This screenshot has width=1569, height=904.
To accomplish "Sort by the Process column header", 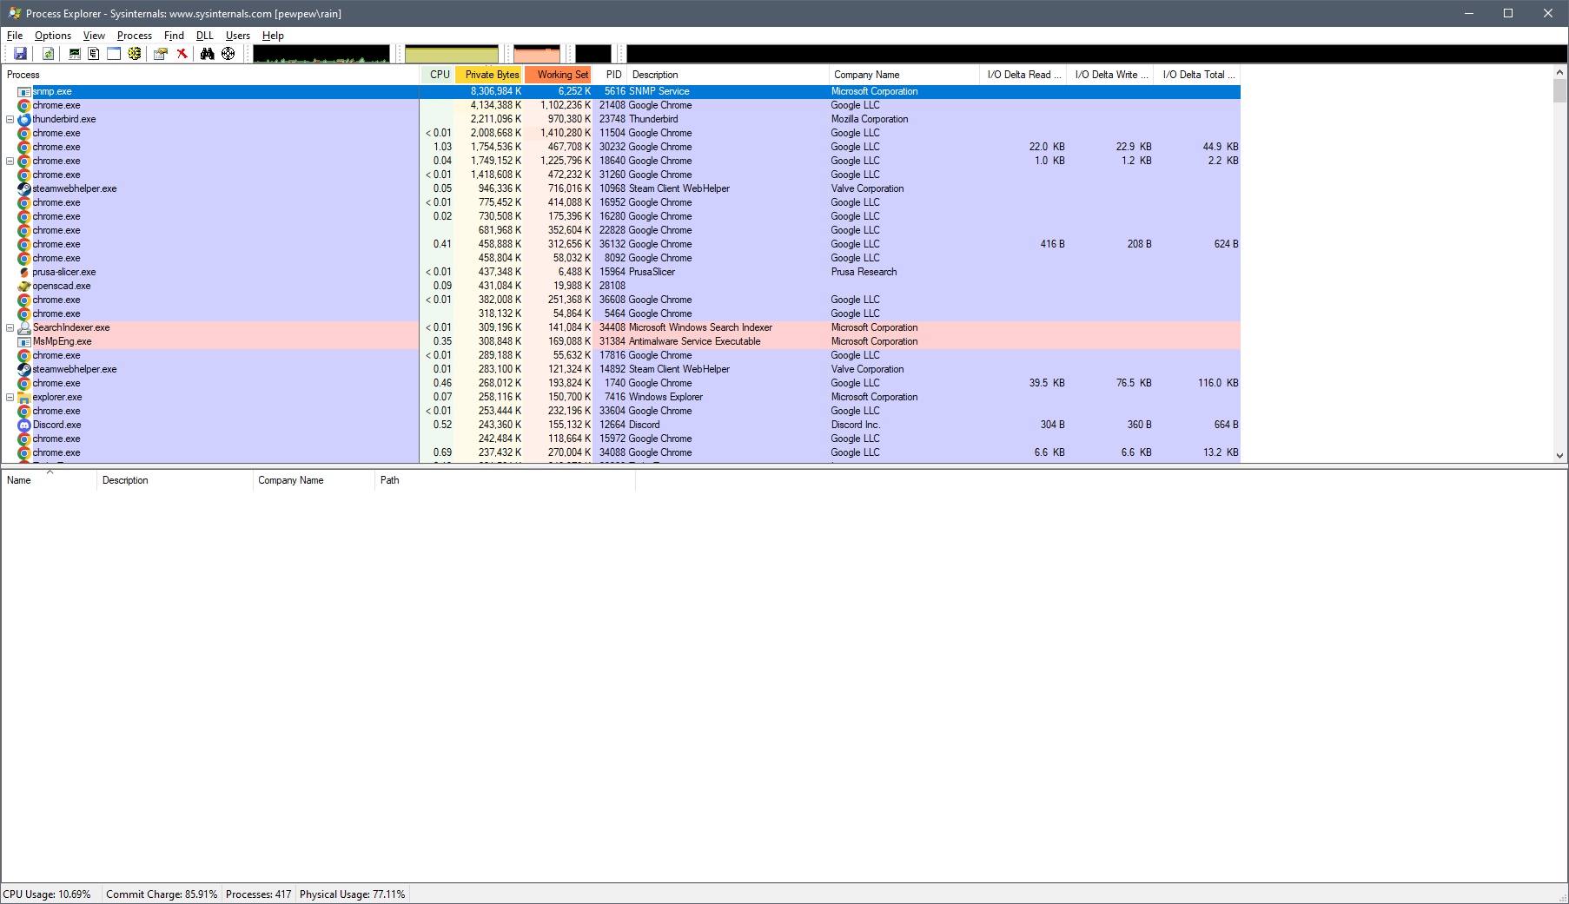I will pos(211,75).
